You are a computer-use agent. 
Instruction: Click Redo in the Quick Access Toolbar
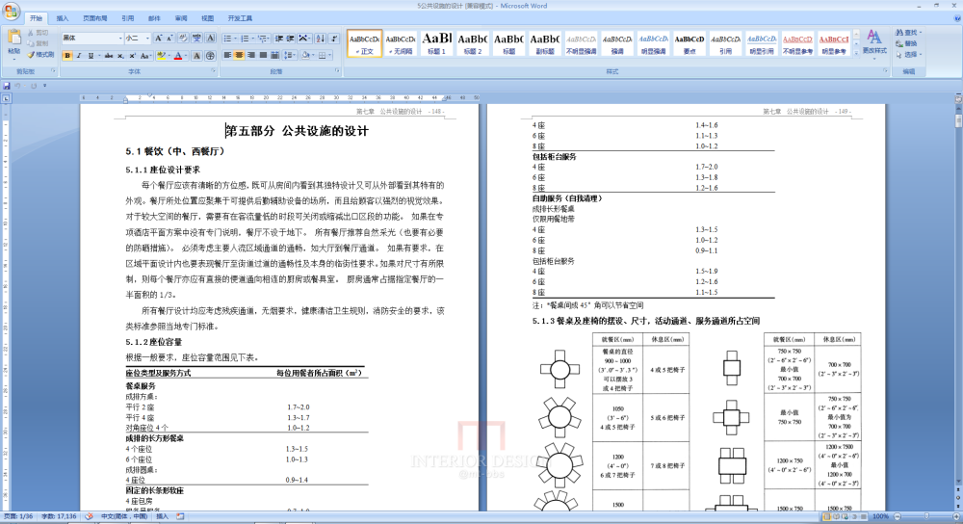tap(34, 86)
